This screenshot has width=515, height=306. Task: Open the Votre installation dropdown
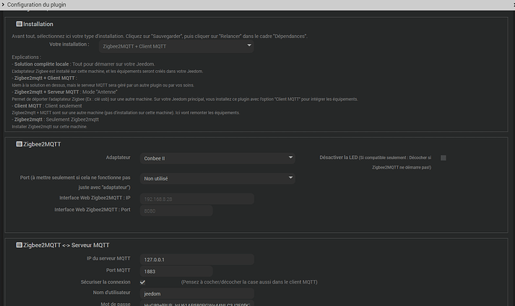tap(177, 46)
